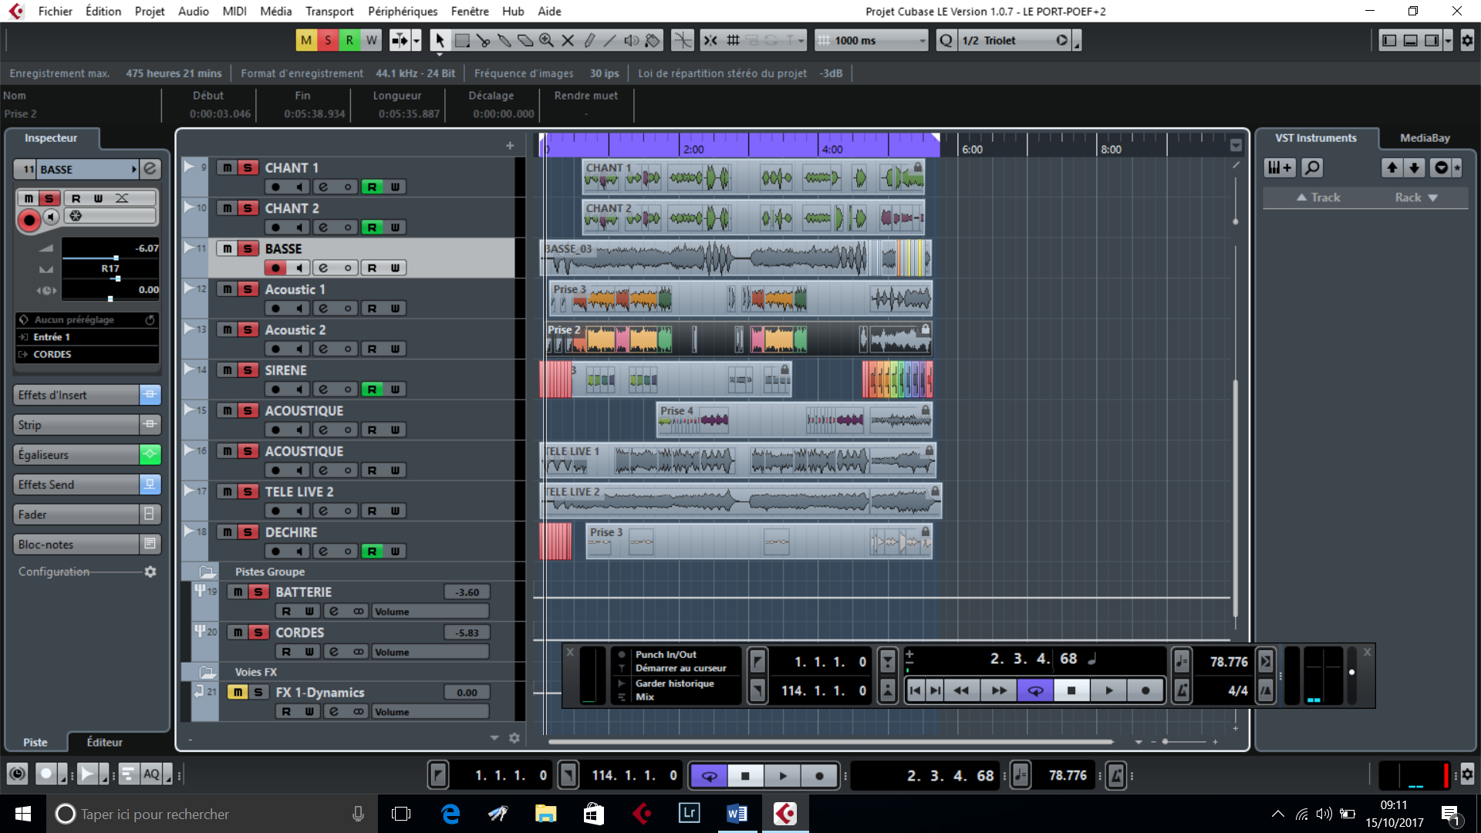The height and width of the screenshot is (833, 1481).
Task: Collapse the Pistes Groupe folder track
Action: pos(205,572)
